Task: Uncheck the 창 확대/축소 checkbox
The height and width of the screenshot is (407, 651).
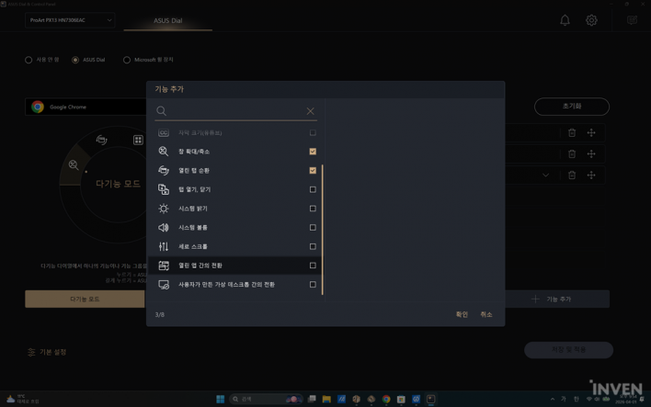Action: pos(313,152)
